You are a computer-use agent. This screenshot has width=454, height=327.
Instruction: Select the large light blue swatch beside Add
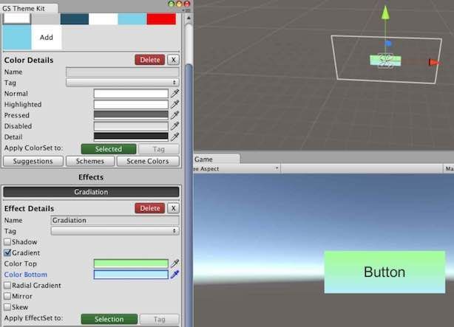point(17,38)
